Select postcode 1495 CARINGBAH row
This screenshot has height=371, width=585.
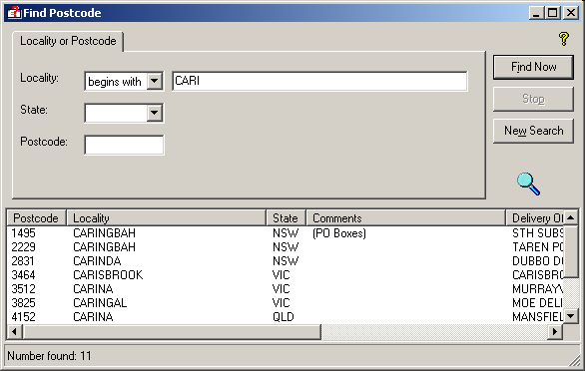click(x=286, y=233)
